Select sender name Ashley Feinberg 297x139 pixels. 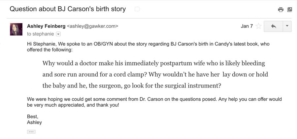tap(46, 26)
